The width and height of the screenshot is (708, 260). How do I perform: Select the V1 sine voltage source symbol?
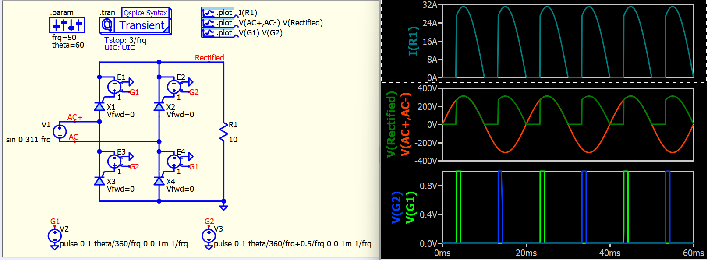60,131
